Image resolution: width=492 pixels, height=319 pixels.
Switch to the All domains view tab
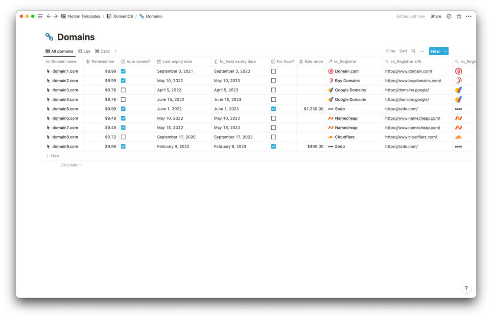click(59, 51)
